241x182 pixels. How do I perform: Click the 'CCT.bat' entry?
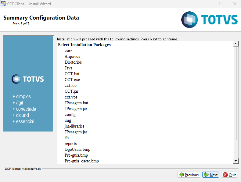click(72, 74)
